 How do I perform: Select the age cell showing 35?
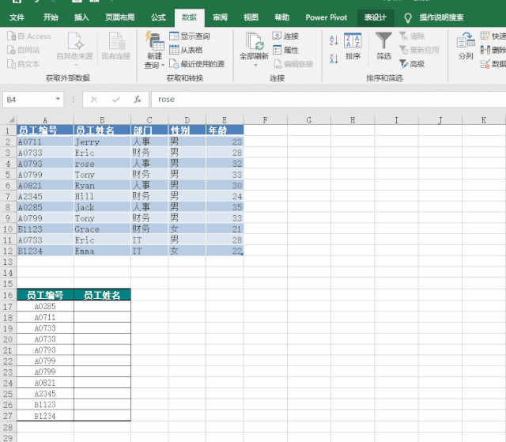point(225,207)
